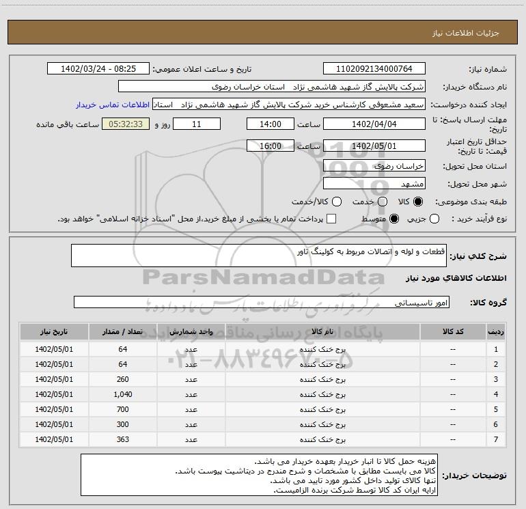Click the برج خنک کننده name in row 1
526x509 pixels.
(322, 349)
